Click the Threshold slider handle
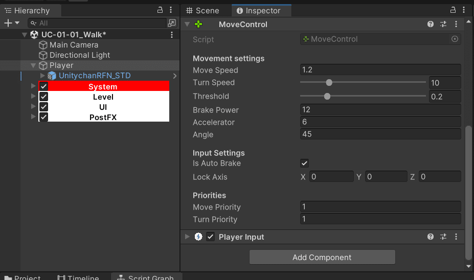 327,97
